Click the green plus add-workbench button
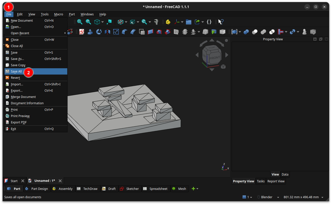 point(193,189)
